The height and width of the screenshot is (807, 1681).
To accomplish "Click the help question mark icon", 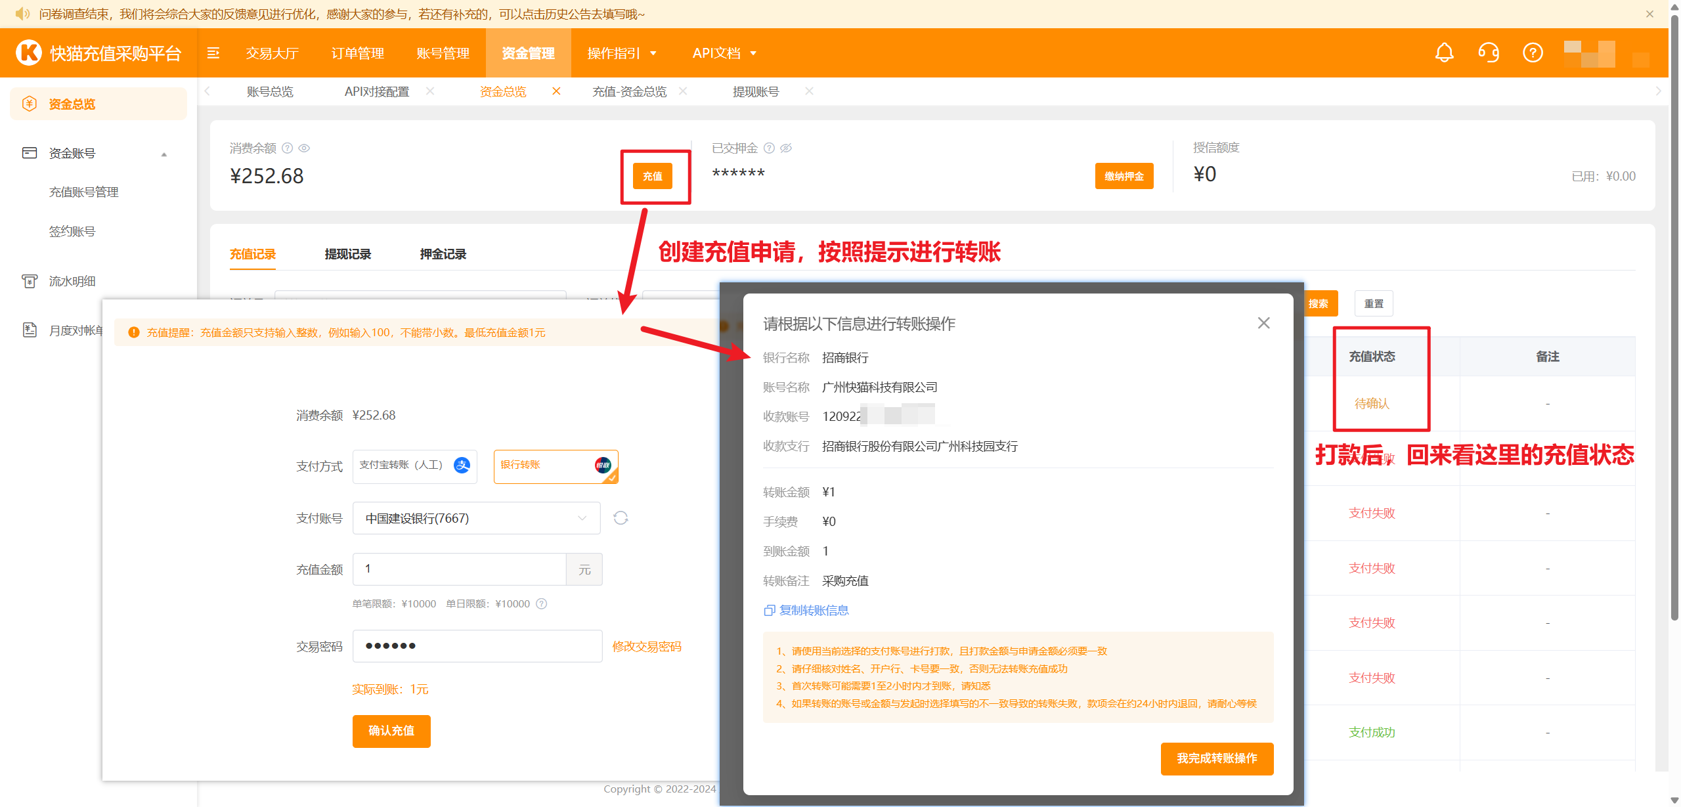I will click(1533, 53).
